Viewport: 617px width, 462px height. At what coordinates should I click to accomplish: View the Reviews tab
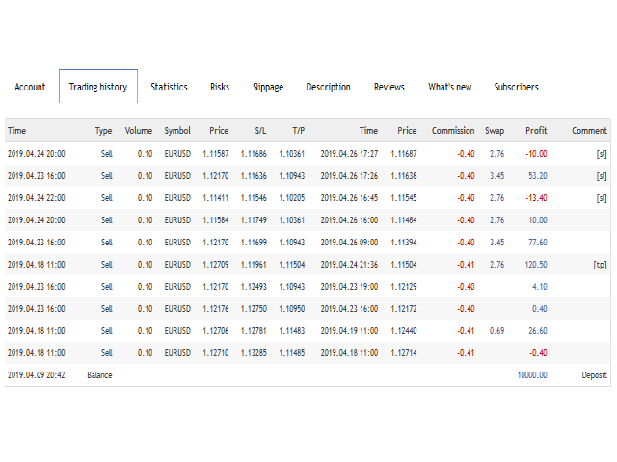389,87
